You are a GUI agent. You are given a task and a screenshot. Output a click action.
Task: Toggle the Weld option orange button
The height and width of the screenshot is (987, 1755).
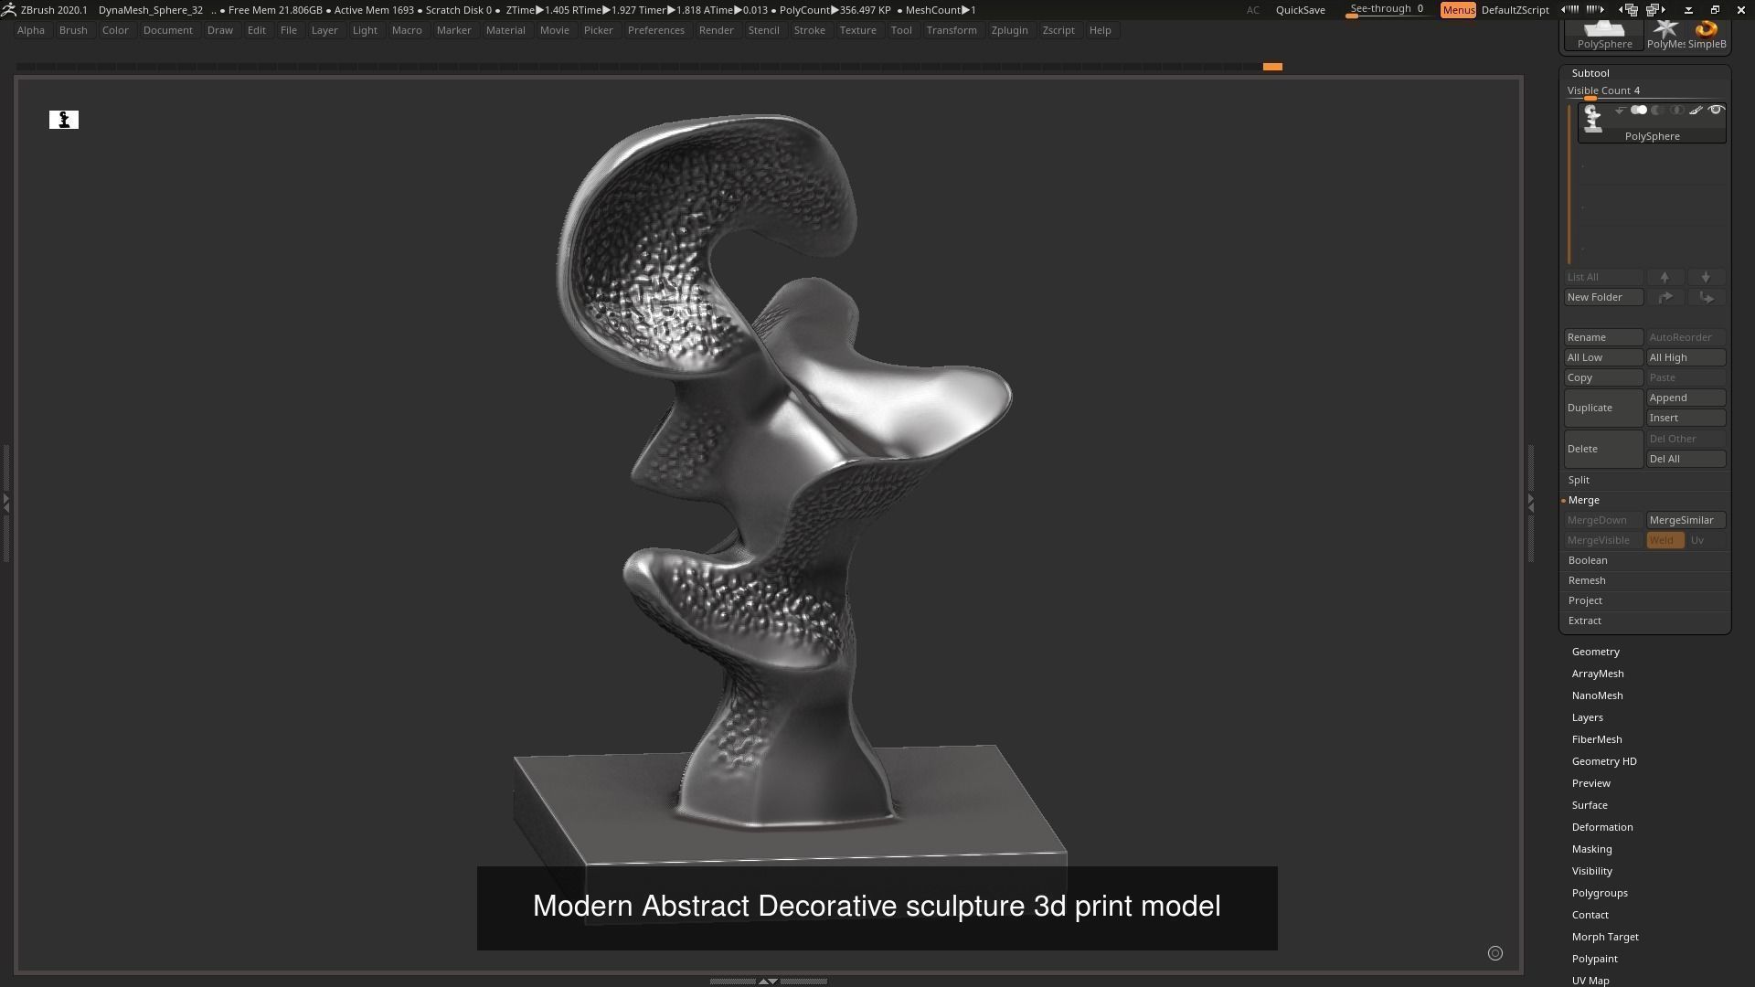(x=1665, y=540)
